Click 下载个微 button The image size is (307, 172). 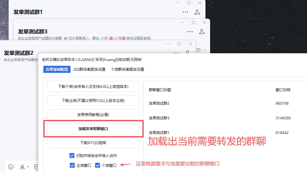point(93,87)
